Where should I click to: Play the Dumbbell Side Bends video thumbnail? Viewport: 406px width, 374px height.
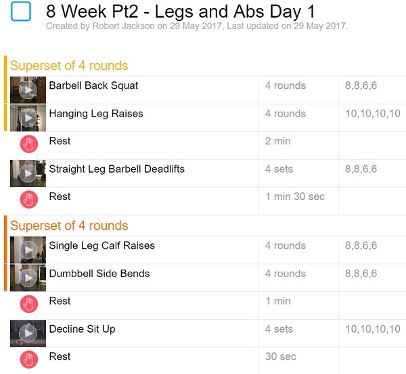coord(28,278)
